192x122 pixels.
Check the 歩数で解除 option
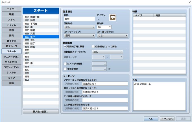65,69
